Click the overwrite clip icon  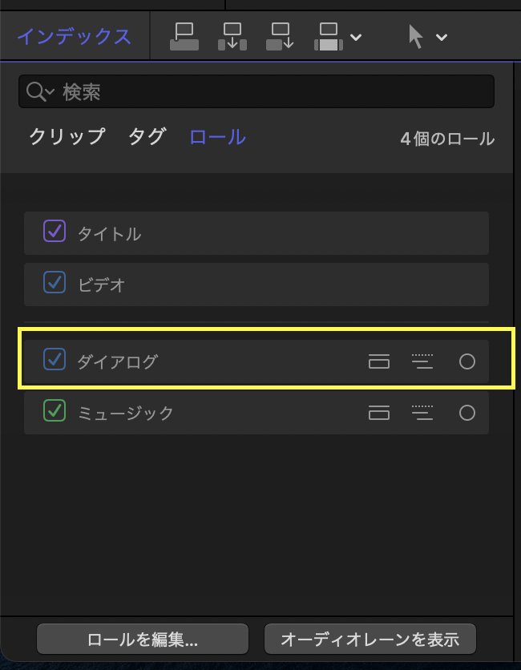tap(329, 37)
